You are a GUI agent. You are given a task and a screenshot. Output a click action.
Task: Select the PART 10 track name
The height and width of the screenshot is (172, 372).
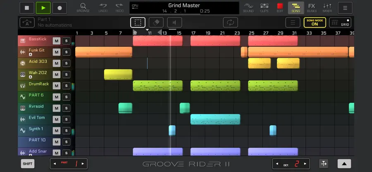point(37,140)
